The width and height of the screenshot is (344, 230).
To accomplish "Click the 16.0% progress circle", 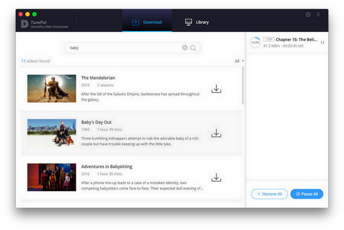I will [x=255, y=43].
